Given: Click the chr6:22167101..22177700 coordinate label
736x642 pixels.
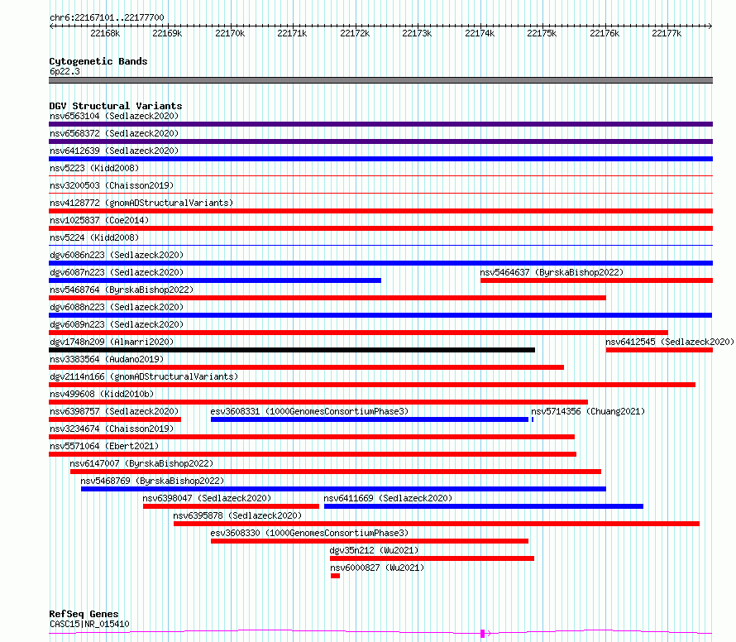Looking at the screenshot, I should pos(107,17).
